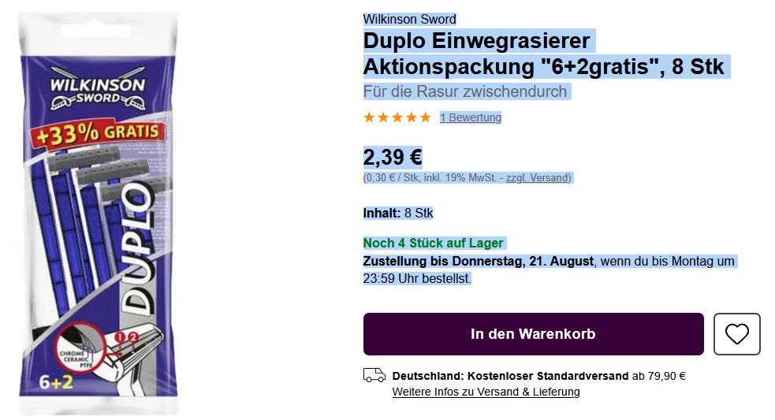Click the red +33% GRATIS badge

click(98, 132)
